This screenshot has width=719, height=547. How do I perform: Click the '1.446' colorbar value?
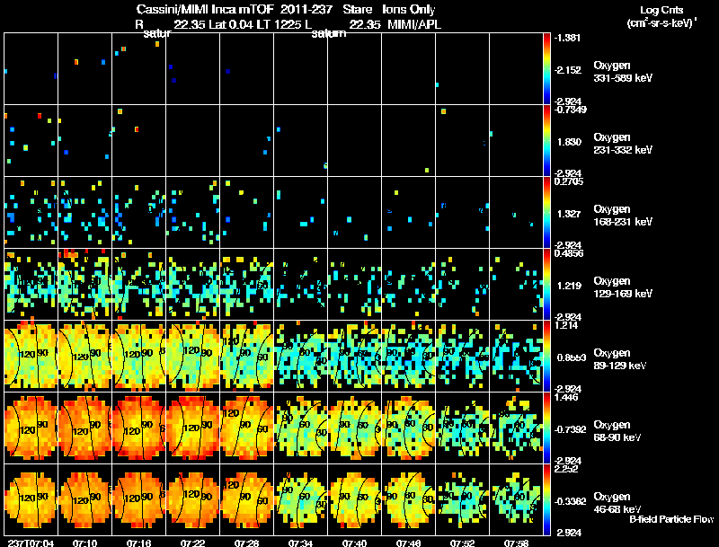point(566,397)
